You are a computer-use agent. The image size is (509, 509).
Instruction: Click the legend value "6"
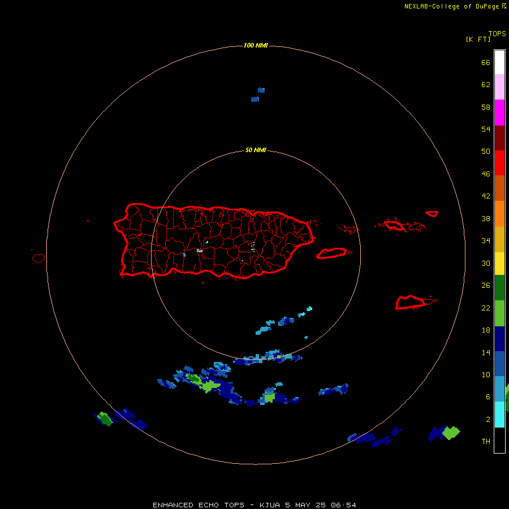click(x=488, y=397)
